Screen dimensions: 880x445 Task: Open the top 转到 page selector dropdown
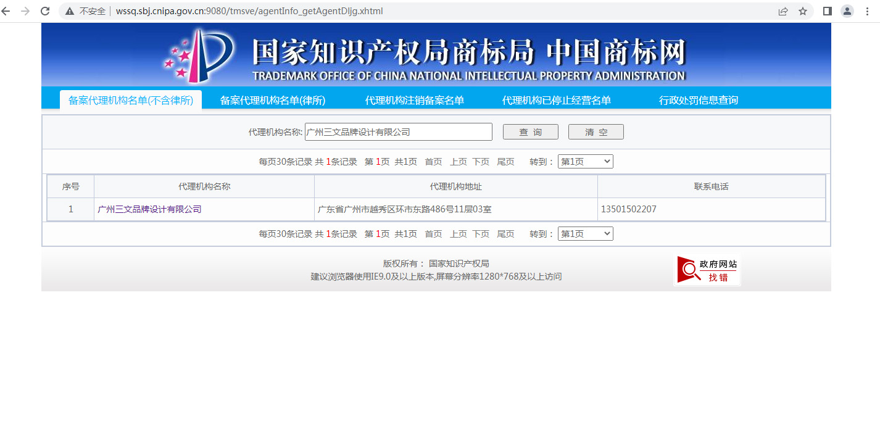[584, 161]
